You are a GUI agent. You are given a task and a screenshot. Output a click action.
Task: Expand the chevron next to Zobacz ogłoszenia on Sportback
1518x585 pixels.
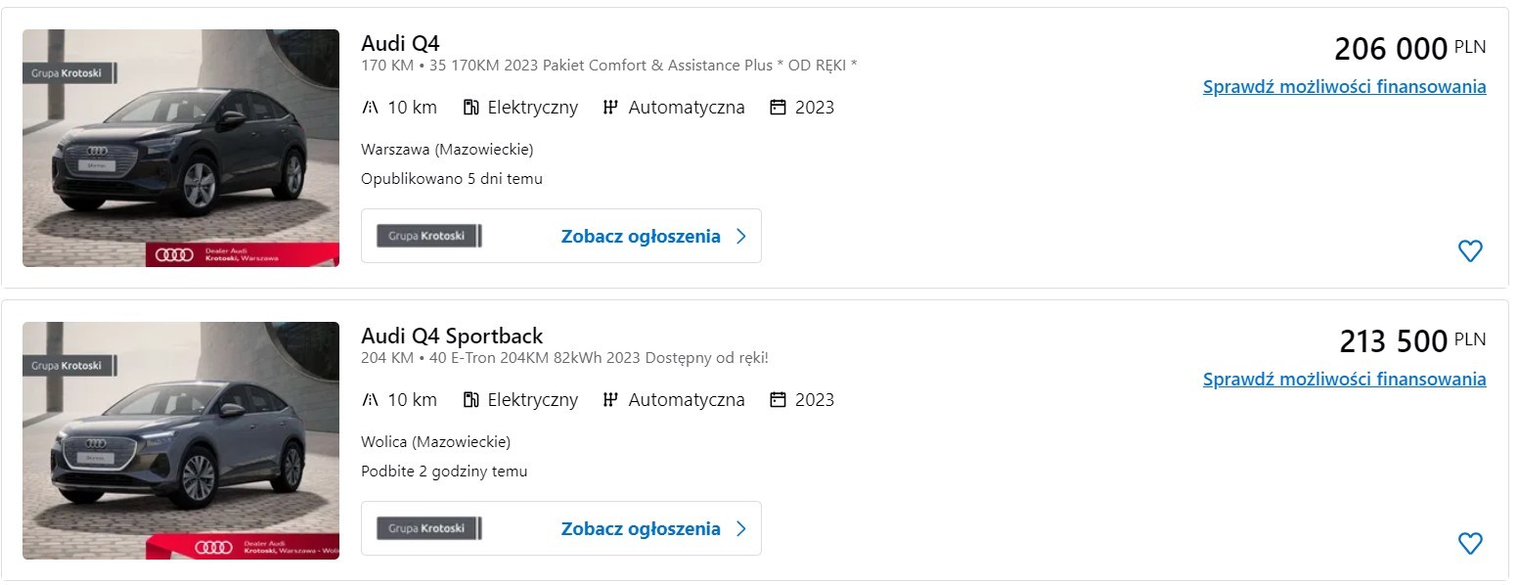click(739, 527)
